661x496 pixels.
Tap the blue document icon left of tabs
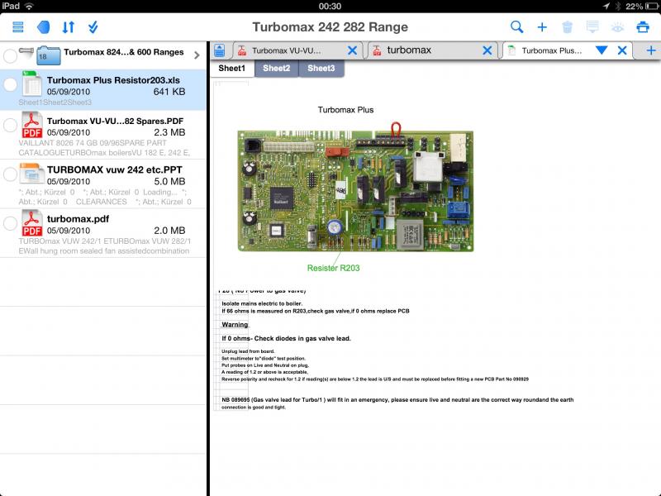tap(220, 50)
